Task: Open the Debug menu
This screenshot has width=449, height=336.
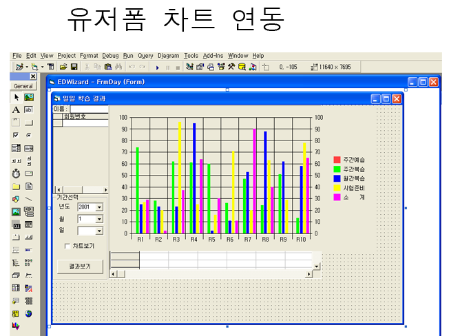Action: click(110, 56)
